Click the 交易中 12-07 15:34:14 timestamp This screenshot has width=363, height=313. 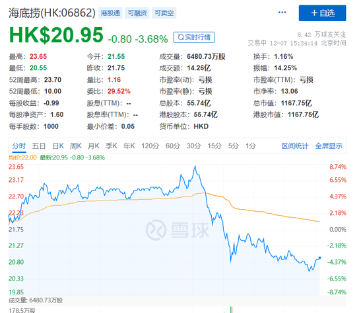[297, 43]
